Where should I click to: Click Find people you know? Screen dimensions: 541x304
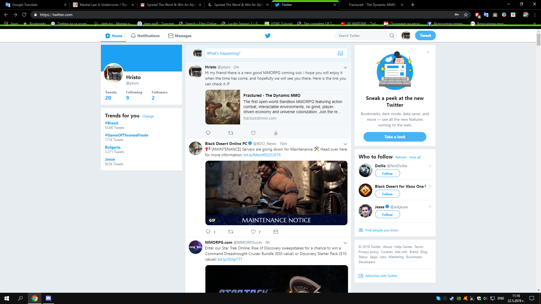382,230
